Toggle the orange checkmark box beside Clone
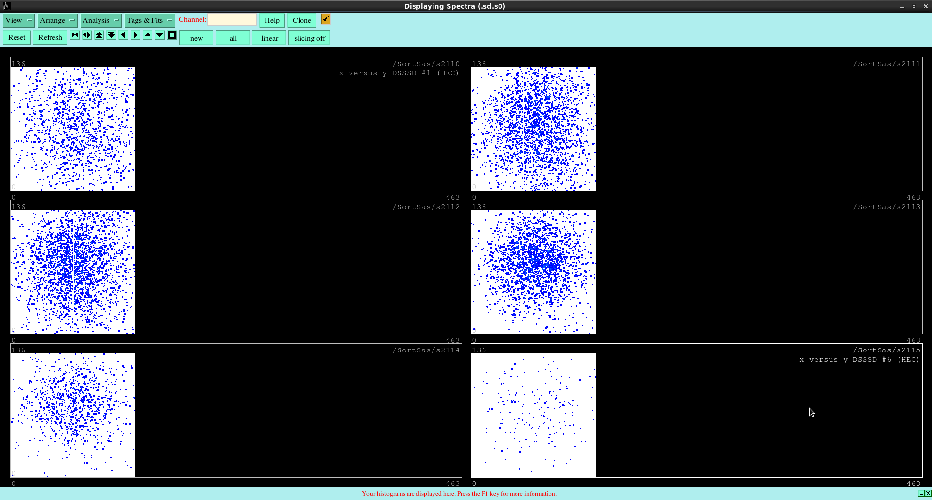 325,19
